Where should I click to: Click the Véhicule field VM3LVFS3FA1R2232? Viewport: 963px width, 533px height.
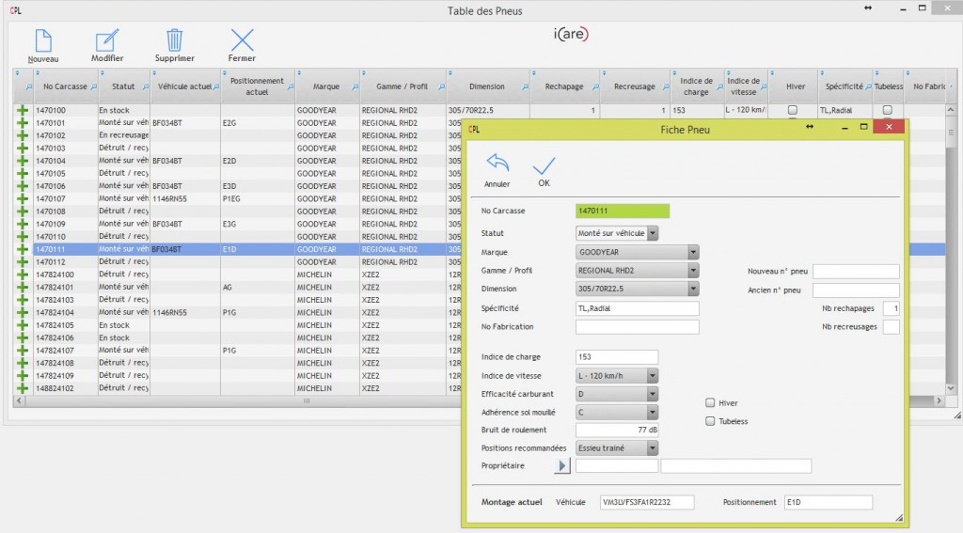pyautogui.click(x=647, y=502)
